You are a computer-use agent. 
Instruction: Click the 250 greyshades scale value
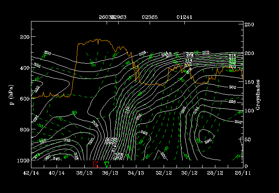point(248,25)
